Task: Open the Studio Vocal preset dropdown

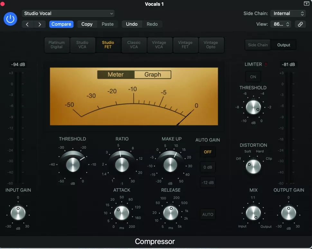Action: (68, 14)
